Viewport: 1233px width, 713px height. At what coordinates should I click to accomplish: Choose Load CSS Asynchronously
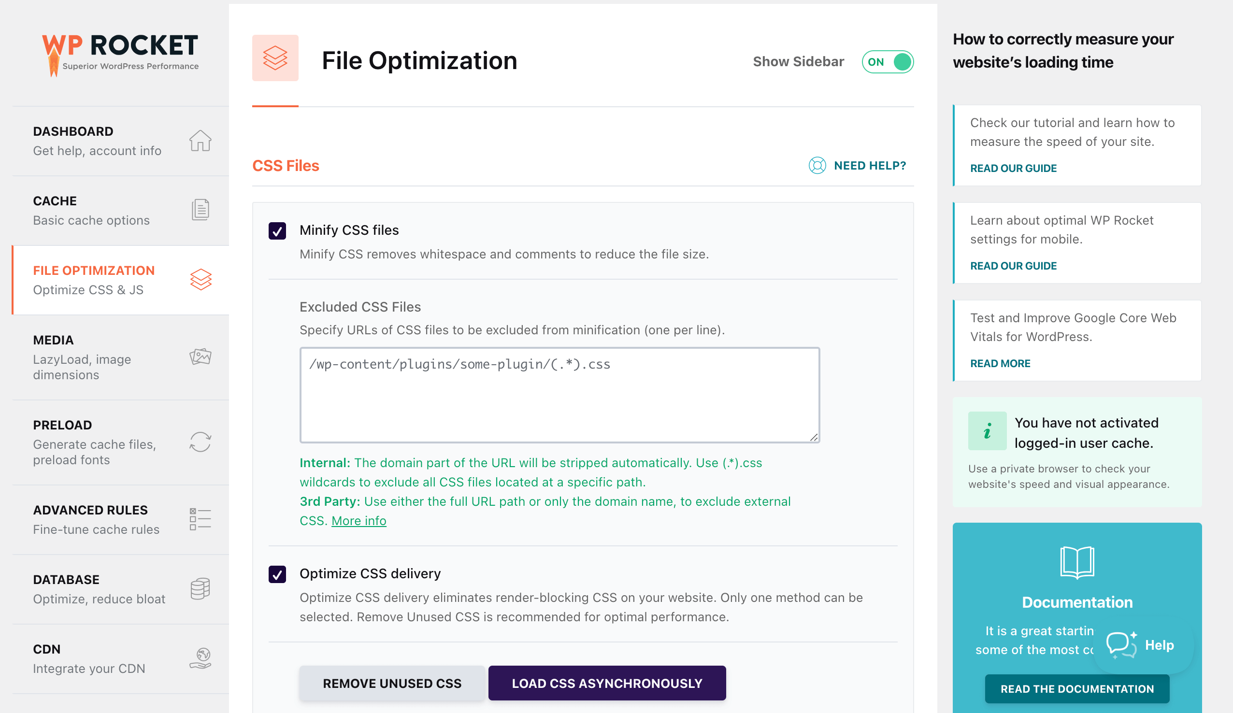607,683
